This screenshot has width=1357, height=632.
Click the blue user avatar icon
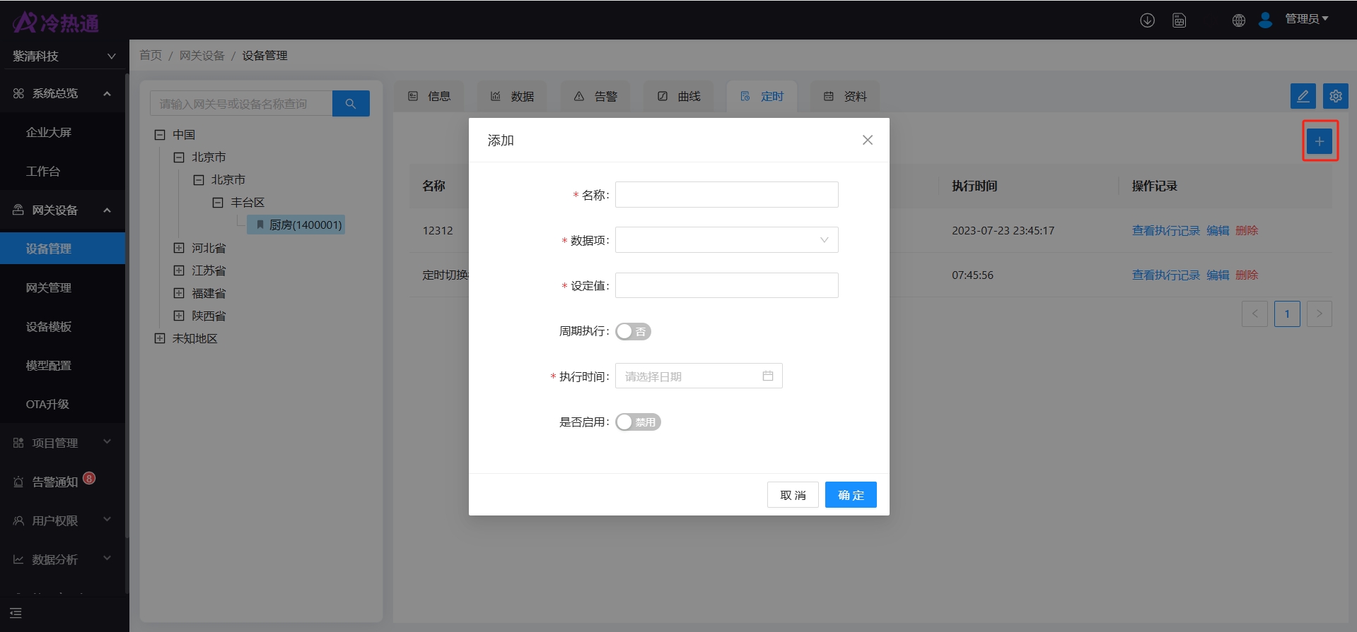coord(1265,20)
